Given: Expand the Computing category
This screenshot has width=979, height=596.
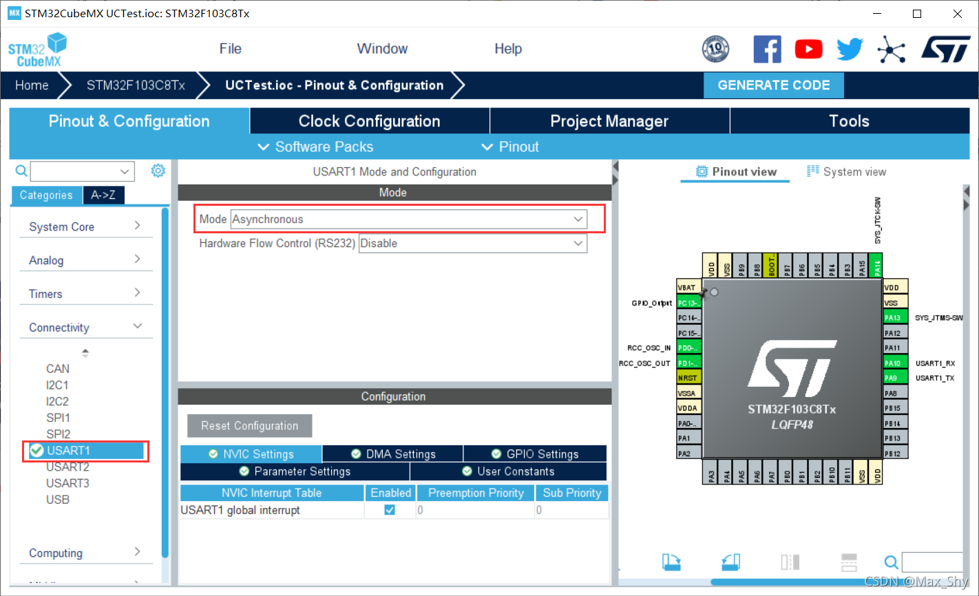Looking at the screenshot, I should click(85, 553).
